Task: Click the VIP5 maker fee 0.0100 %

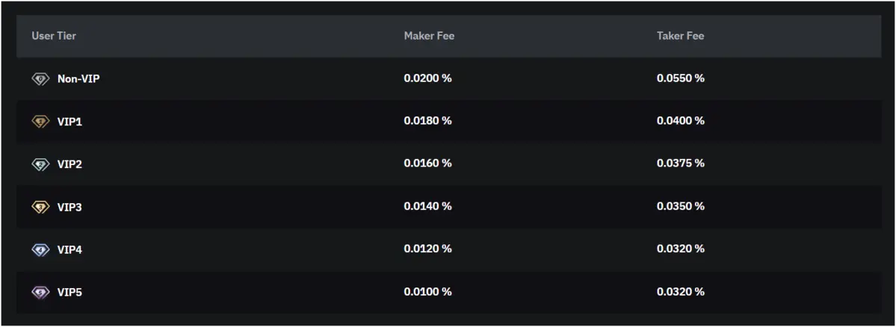Action: click(427, 292)
